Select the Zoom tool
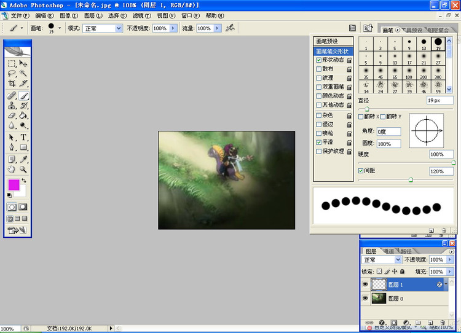This screenshot has height=333, width=461. tap(23, 170)
